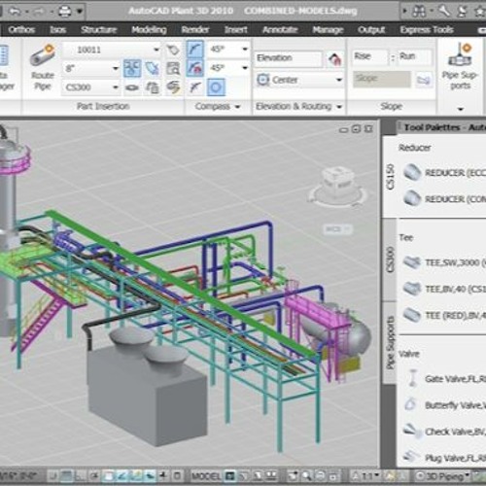Click the REDUCER (ECC tool in the palette

coord(443,172)
